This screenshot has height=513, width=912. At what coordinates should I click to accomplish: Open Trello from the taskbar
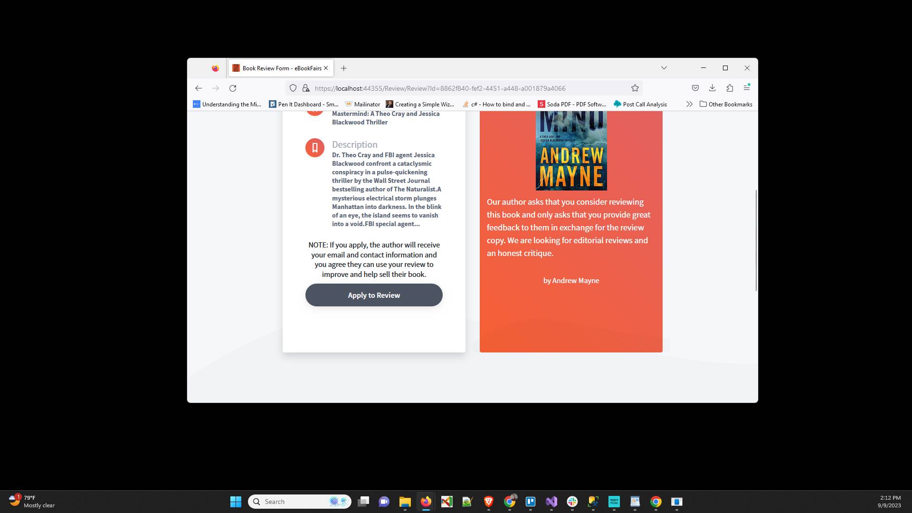click(531, 502)
